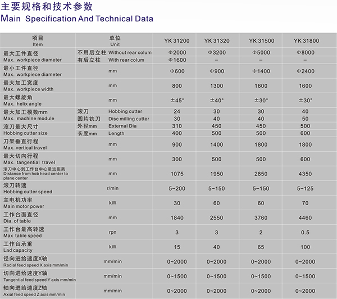Click the '5~125' cell
337x299 pixels.
point(305,188)
